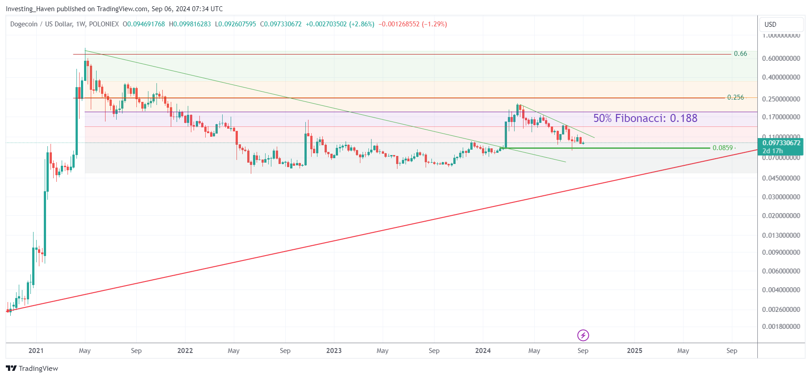Click the 0.013000000 price axis label
Viewport: 811px width, 378px height.
[781, 235]
